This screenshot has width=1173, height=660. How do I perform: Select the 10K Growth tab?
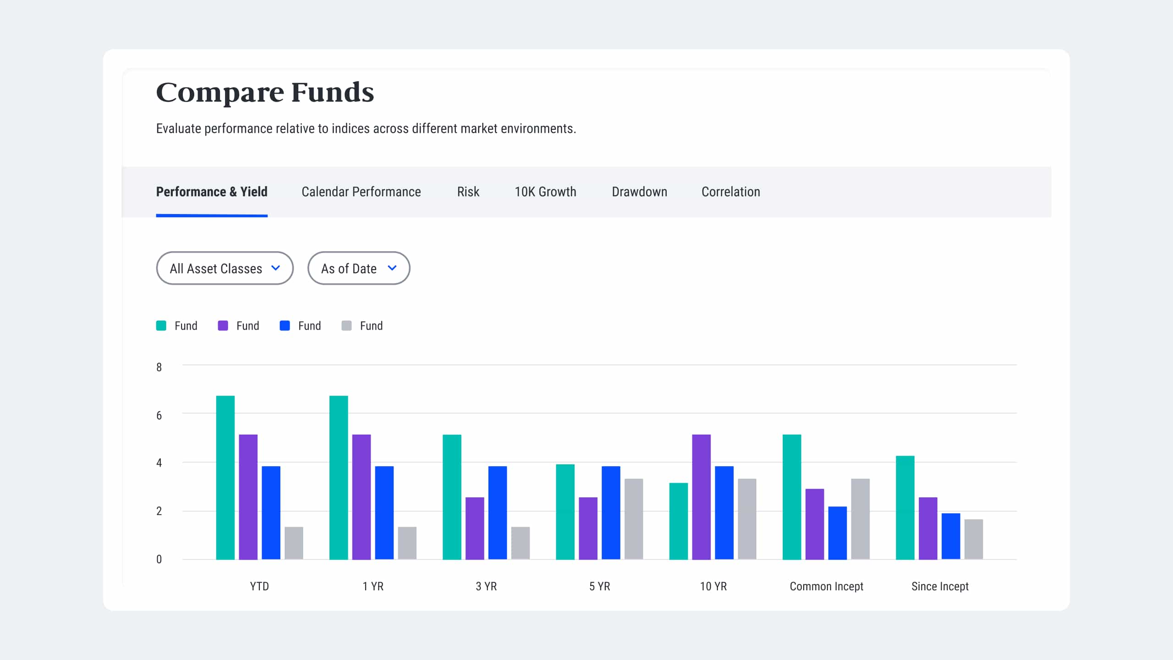tap(545, 192)
